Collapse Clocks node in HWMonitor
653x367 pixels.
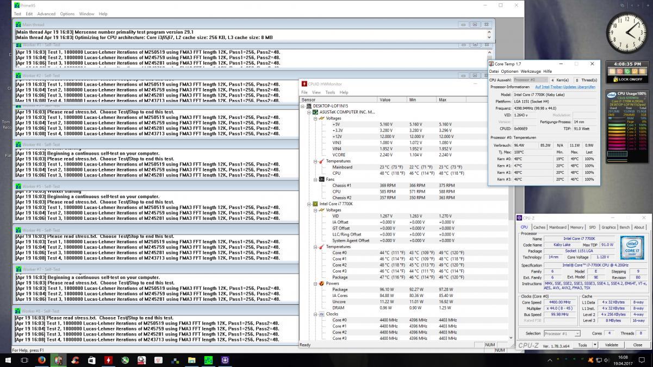coord(316,314)
